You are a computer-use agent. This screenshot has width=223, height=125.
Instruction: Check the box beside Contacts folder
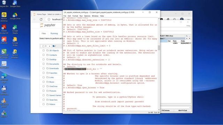point(44,55)
